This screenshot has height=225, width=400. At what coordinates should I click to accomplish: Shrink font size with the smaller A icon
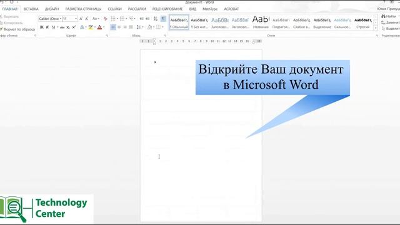[87, 19]
